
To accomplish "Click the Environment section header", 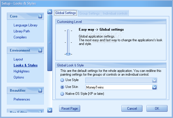I will (25, 50).
